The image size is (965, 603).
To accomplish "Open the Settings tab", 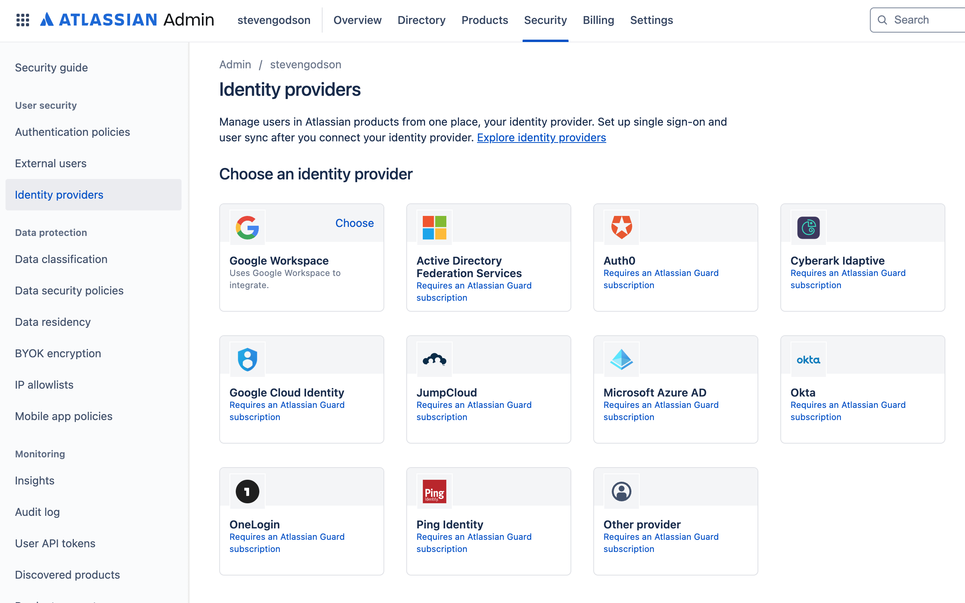I will [651, 20].
